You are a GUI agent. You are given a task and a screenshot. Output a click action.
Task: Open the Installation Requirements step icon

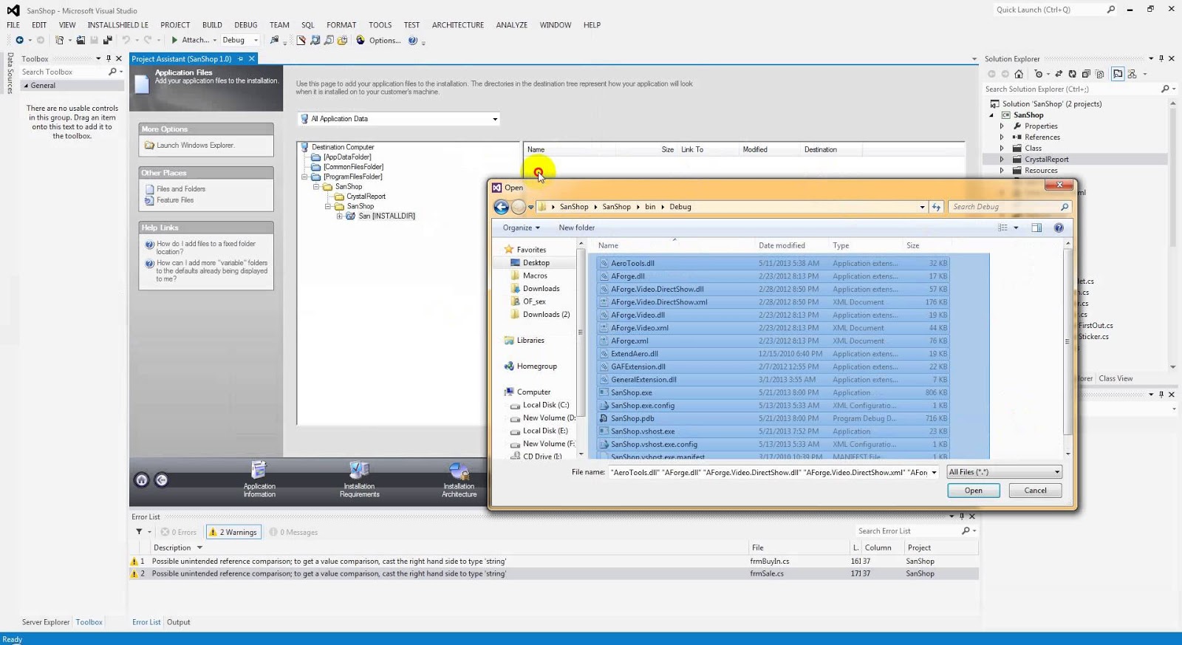(359, 470)
